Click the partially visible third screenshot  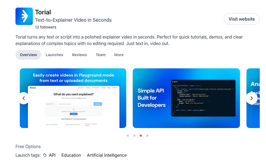(x=255, y=98)
